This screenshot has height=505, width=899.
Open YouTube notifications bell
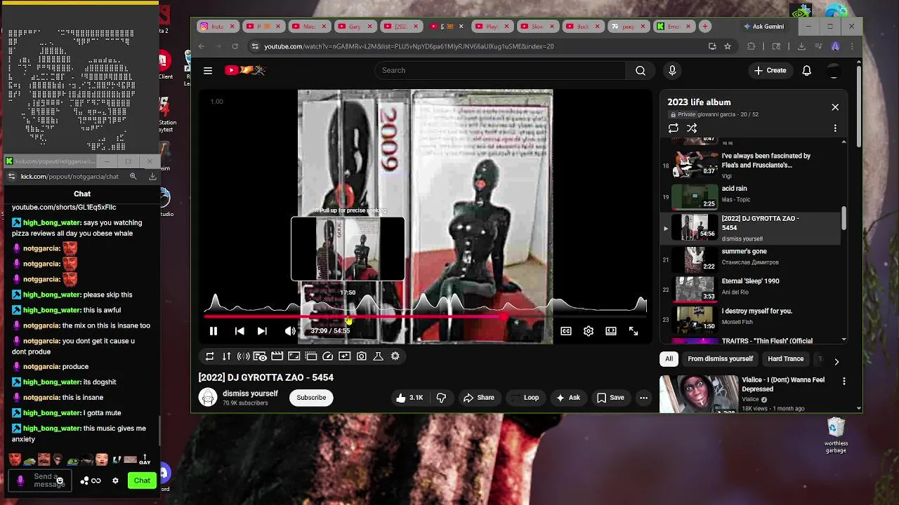807,70
